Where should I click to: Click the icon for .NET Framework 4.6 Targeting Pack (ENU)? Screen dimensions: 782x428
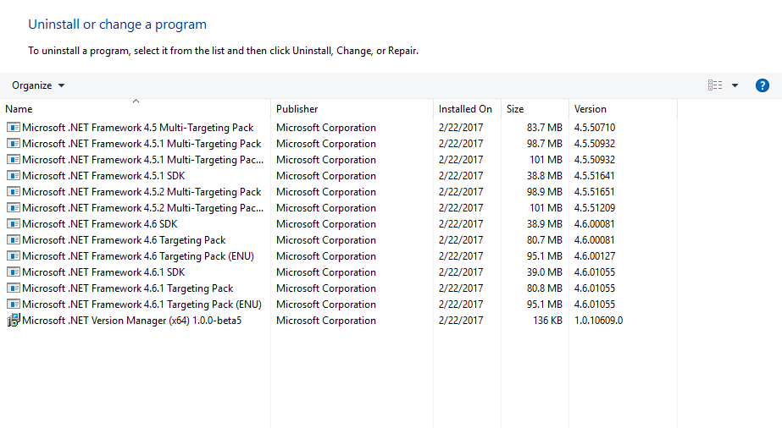(x=14, y=255)
